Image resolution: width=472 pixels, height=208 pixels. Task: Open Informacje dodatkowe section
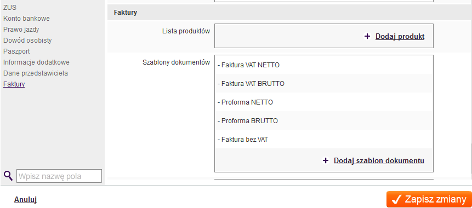[x=36, y=62]
